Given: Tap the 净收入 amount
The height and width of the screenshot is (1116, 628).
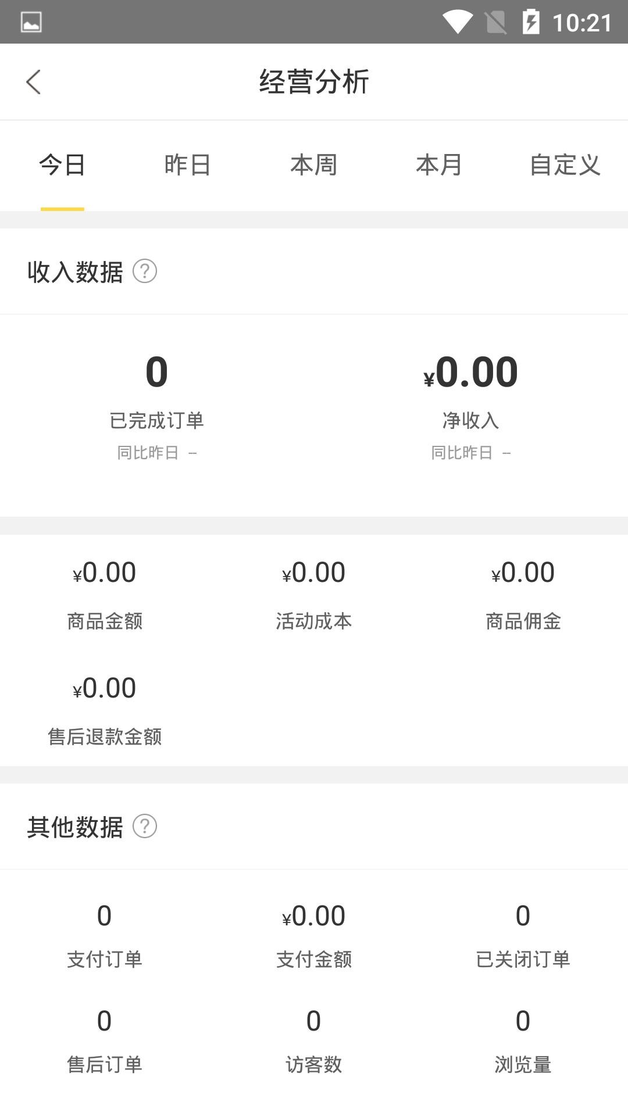Looking at the screenshot, I should pyautogui.click(x=470, y=372).
